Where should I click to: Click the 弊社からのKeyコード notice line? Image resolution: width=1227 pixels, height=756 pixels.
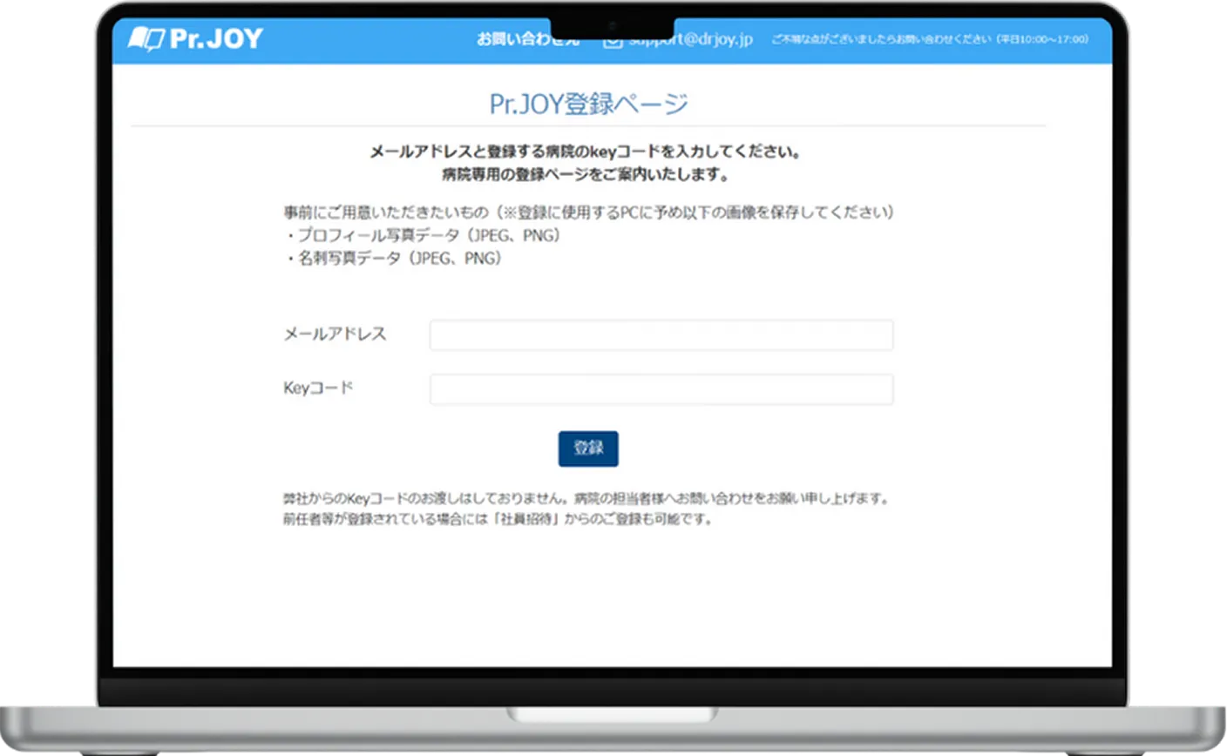click(x=586, y=499)
